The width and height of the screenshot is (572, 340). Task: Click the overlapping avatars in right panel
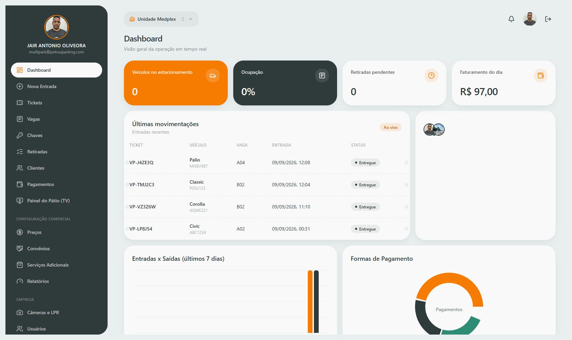click(x=434, y=130)
